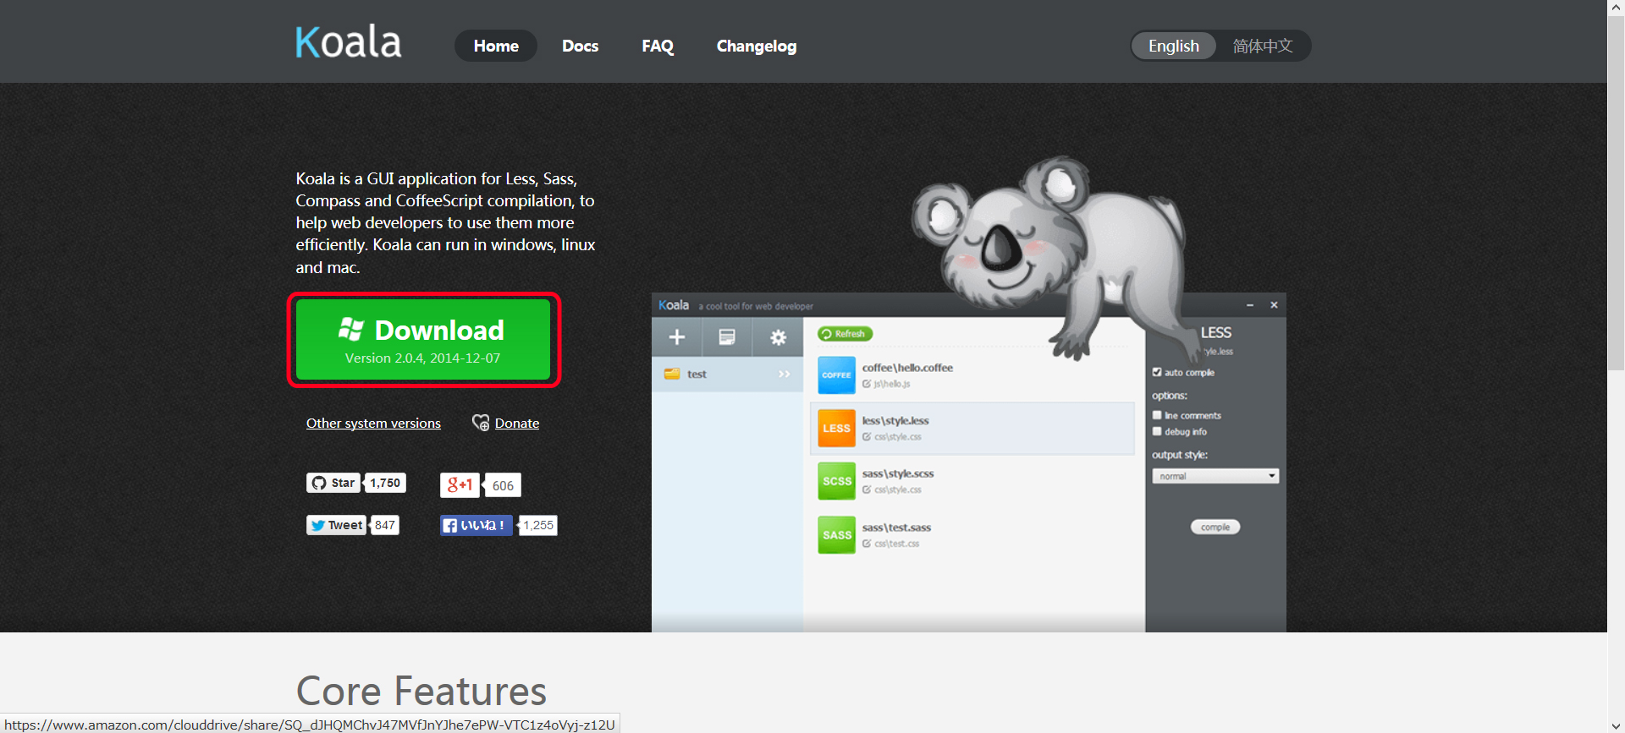The image size is (1625, 733).
Task: Select the coffee\hello.coffee file name
Action: 907,368
